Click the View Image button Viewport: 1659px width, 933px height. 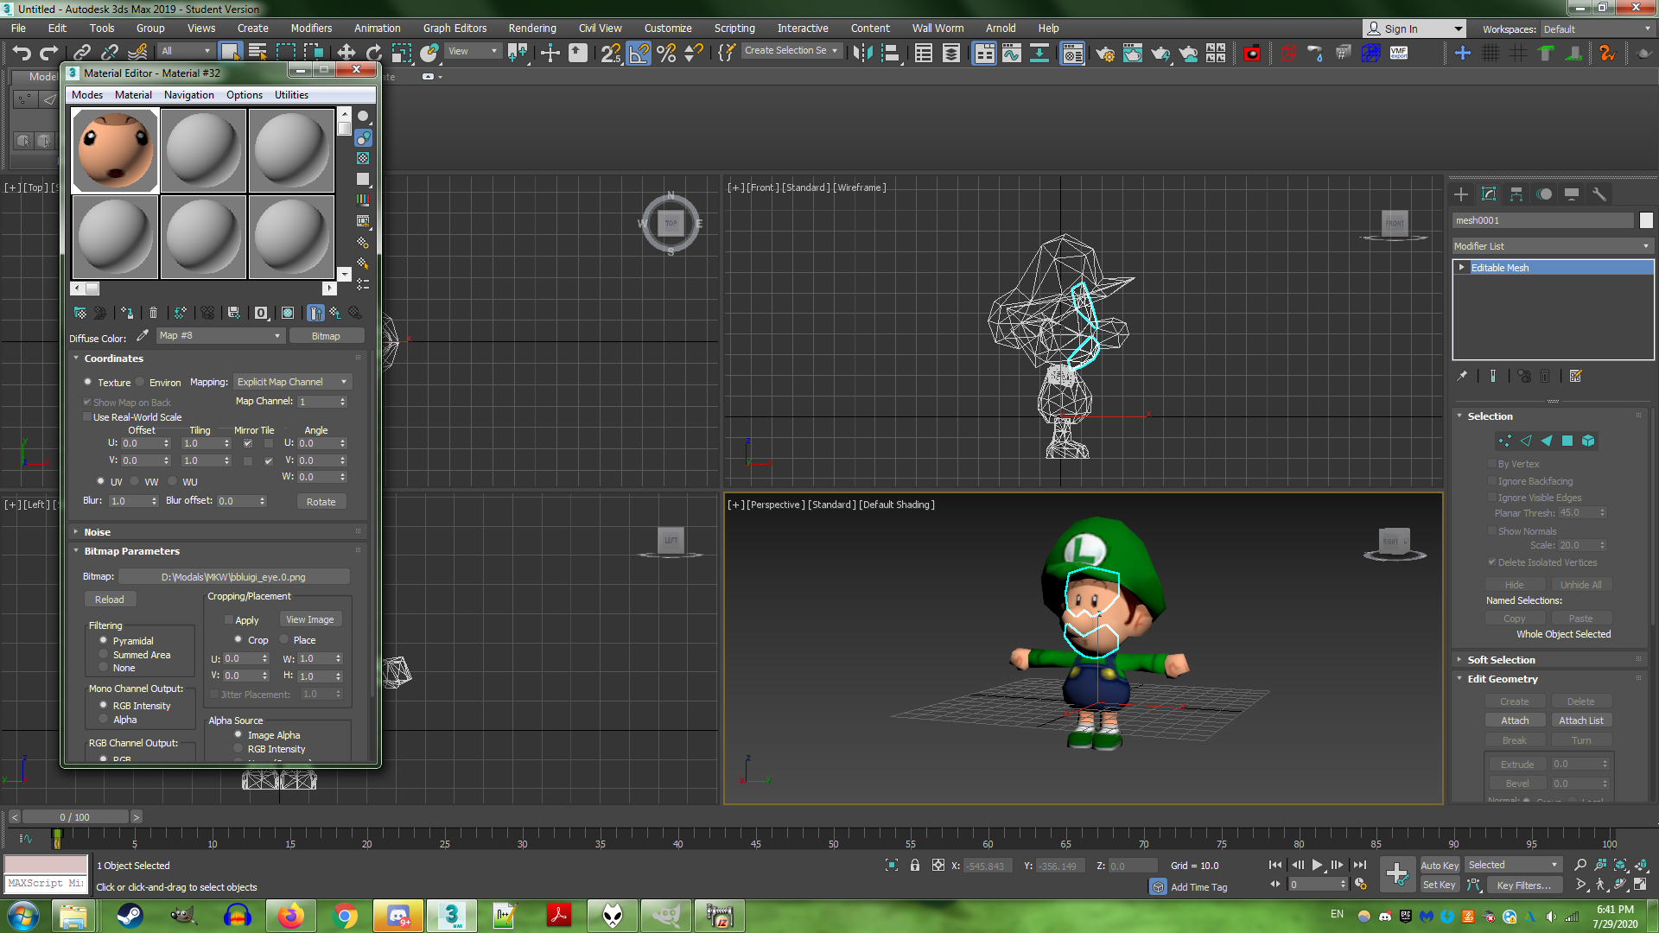(x=310, y=619)
